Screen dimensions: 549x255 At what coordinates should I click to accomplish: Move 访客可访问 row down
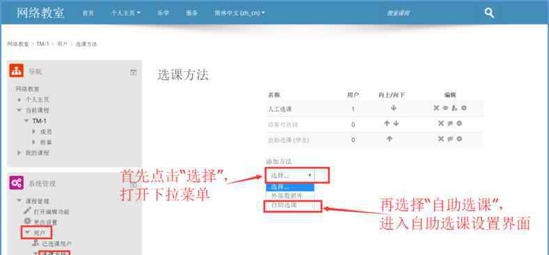[x=396, y=123]
